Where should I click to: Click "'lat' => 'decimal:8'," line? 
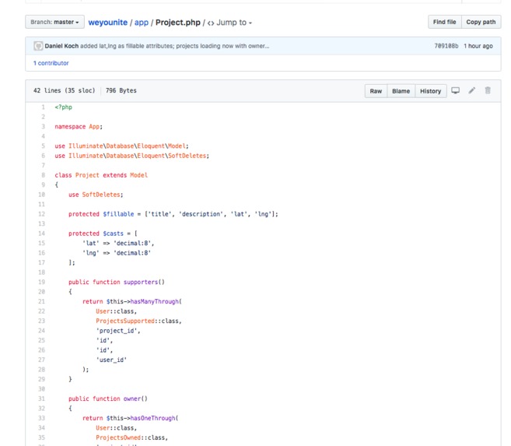[x=118, y=243]
